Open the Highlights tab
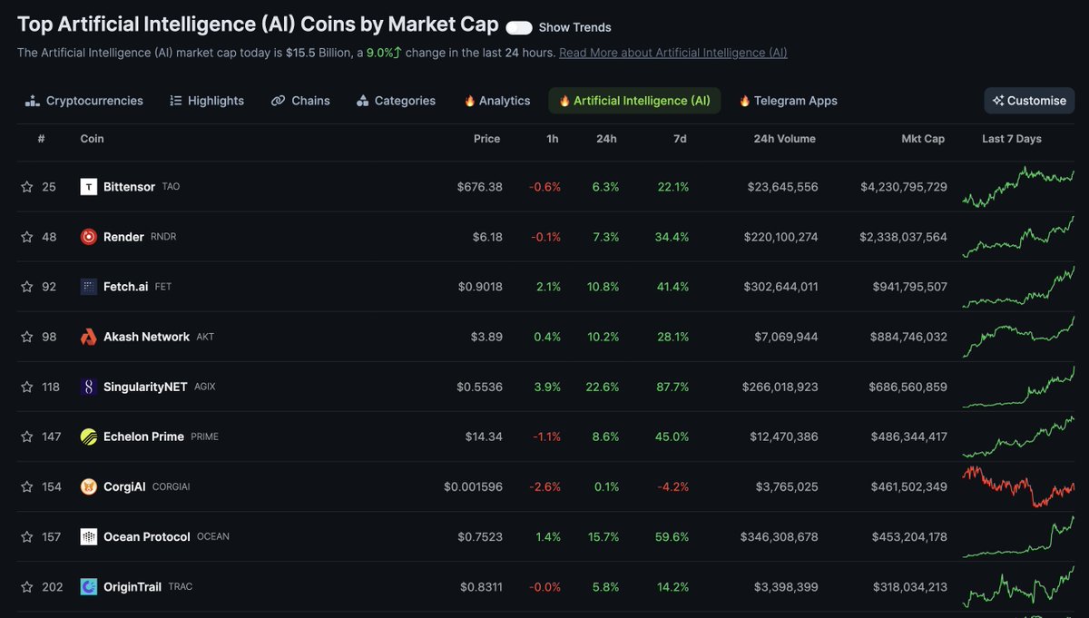This screenshot has width=1089, height=618. 207,101
